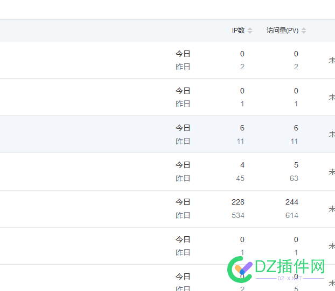The height and width of the screenshot is (291, 335).
Task: Click yesterday's IP count 45
Action: pyautogui.click(x=240, y=178)
